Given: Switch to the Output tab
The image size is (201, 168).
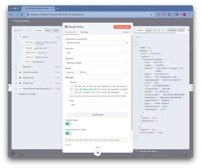Looking at the screenshot, I should [x=140, y=30].
